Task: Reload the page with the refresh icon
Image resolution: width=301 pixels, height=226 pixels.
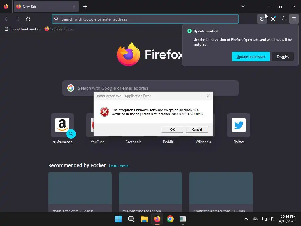Action: pos(28,19)
